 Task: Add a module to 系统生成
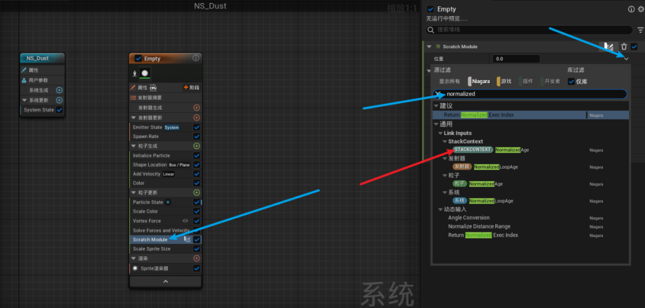[x=59, y=90]
